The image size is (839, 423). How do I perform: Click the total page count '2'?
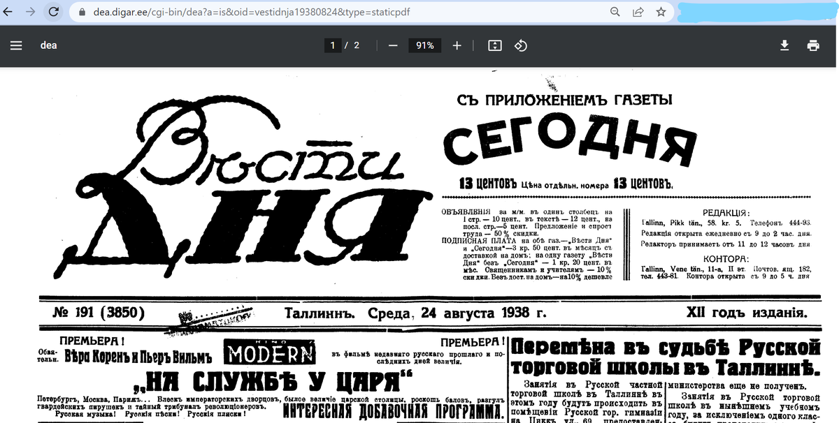pyautogui.click(x=357, y=45)
